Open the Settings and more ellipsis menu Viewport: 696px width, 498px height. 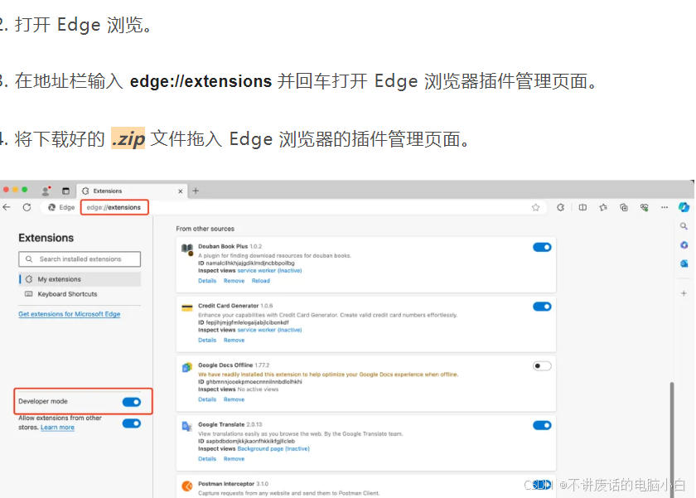pyautogui.click(x=665, y=207)
